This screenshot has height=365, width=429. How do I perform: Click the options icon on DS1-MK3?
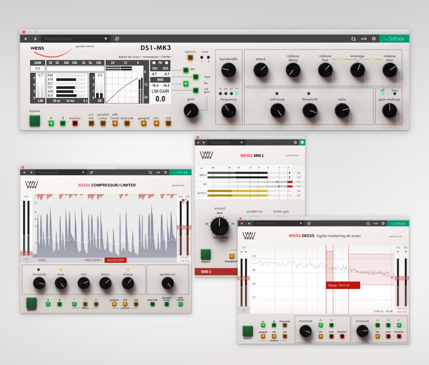(190, 57)
